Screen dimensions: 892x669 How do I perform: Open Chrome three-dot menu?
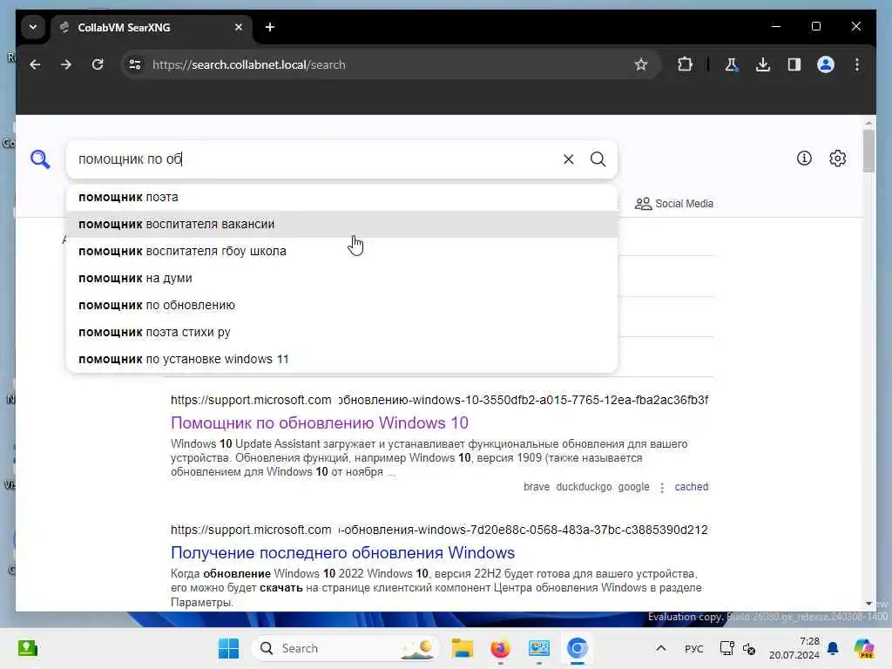pos(857,64)
